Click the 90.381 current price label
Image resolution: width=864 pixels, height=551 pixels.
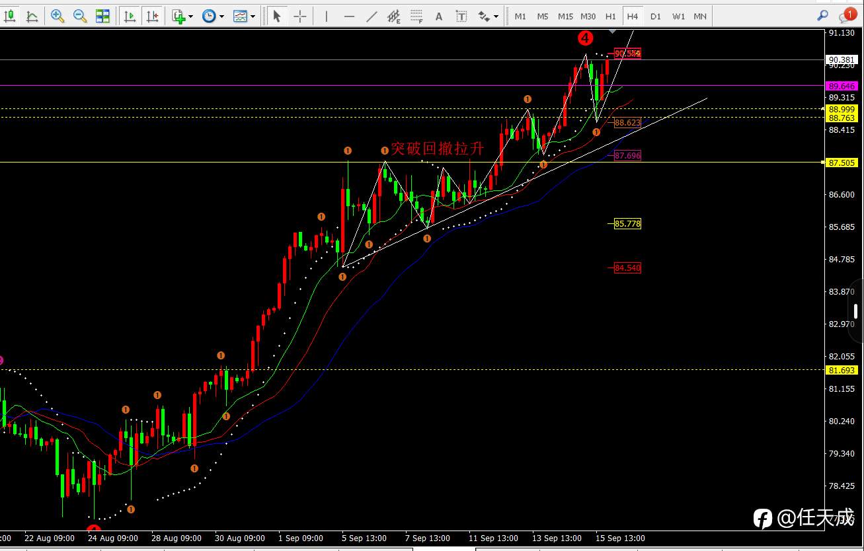[x=842, y=59]
